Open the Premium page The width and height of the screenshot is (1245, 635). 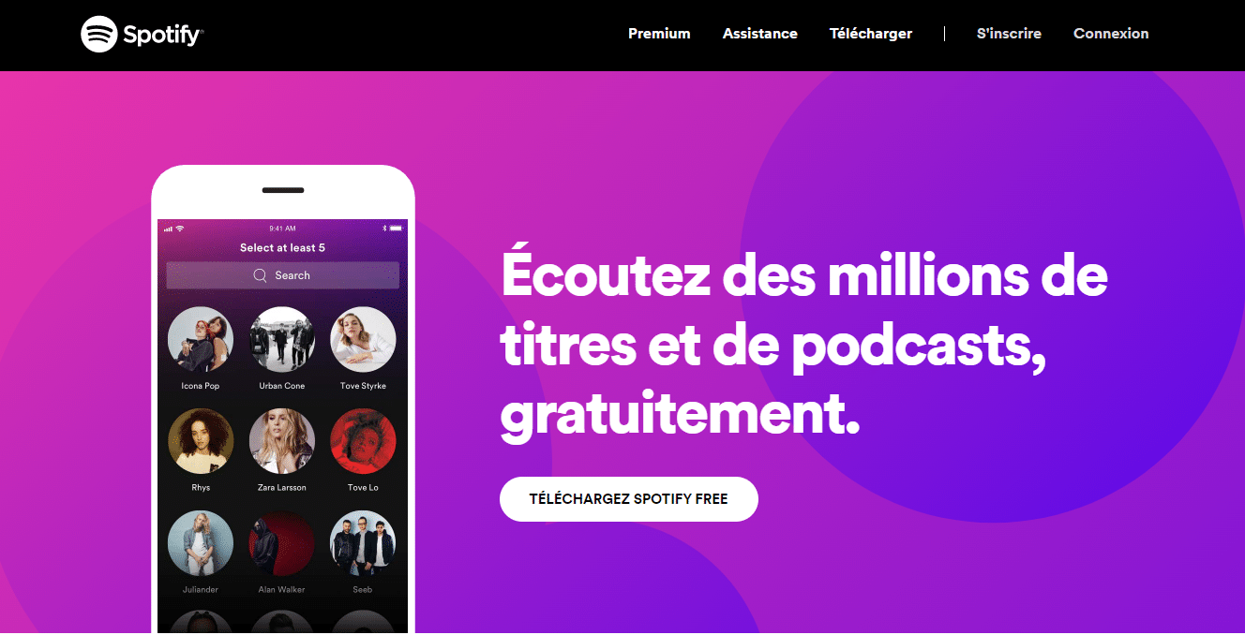[659, 34]
